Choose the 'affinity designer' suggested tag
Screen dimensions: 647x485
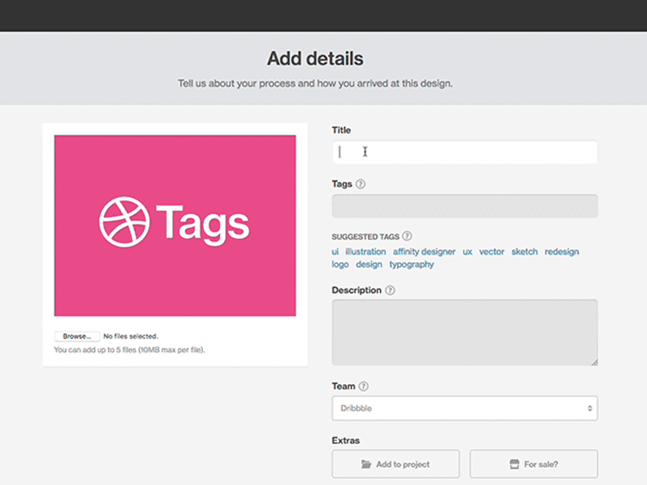pos(424,251)
